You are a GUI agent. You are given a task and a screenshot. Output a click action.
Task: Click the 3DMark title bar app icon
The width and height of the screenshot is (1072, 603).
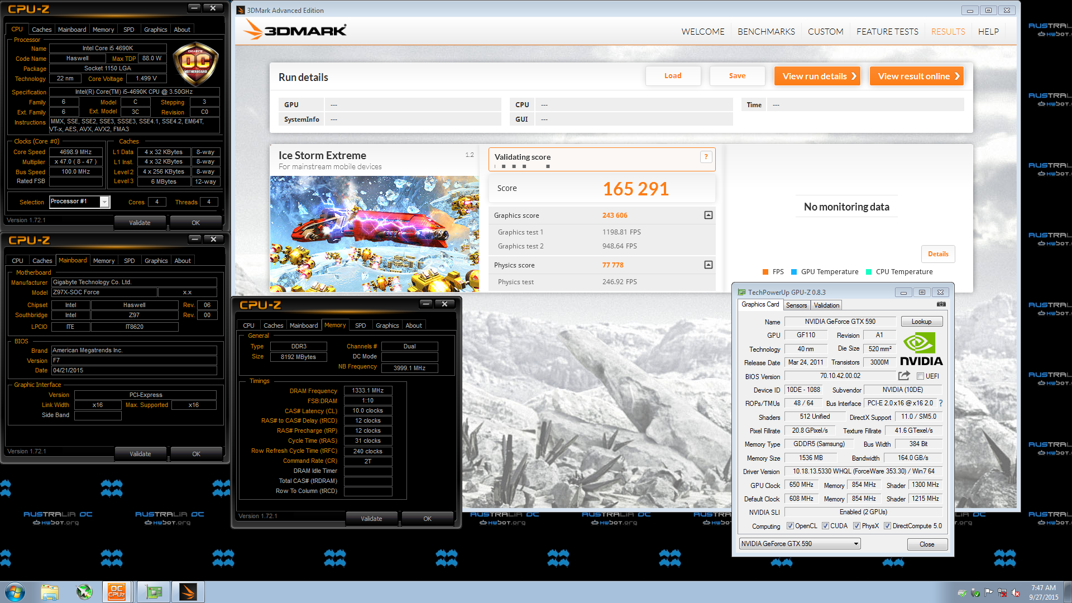[x=241, y=10]
